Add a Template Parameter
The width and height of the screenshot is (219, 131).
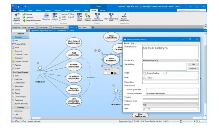32,21
